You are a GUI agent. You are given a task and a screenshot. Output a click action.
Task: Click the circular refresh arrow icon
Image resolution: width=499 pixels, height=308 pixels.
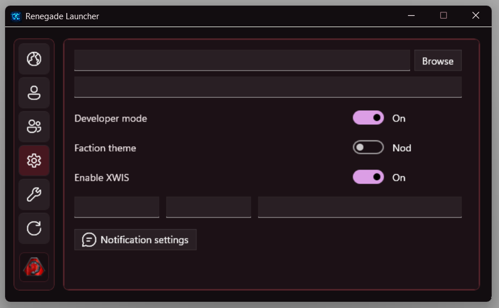point(34,228)
